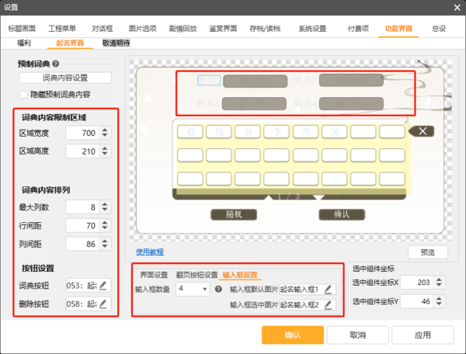This screenshot has height=354, width=466.
Task: Click the 随机 button in the preview
Action: click(x=234, y=213)
